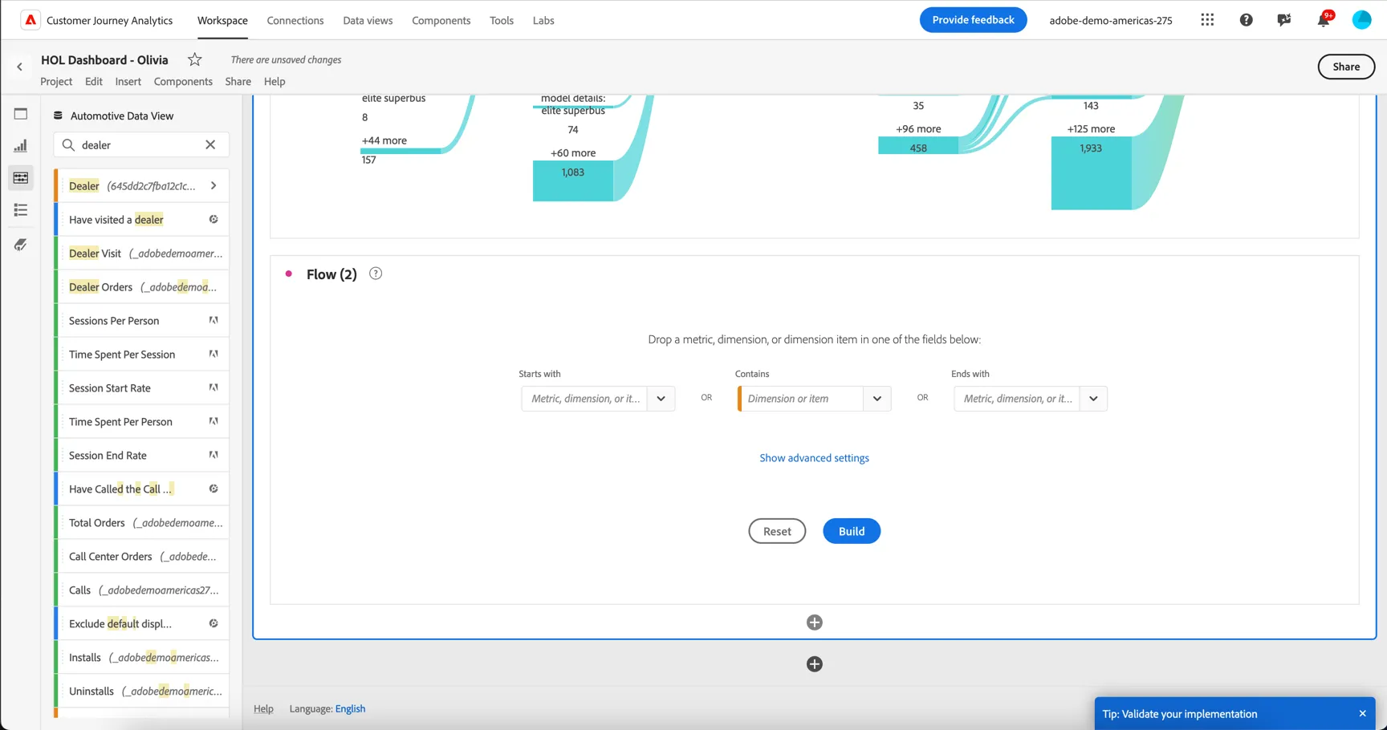This screenshot has width=1387, height=730.
Task: Switch to the Workspace tab
Action: 222,20
